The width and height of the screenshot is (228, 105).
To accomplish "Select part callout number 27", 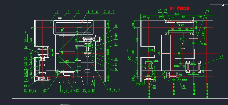I will (26, 80).
